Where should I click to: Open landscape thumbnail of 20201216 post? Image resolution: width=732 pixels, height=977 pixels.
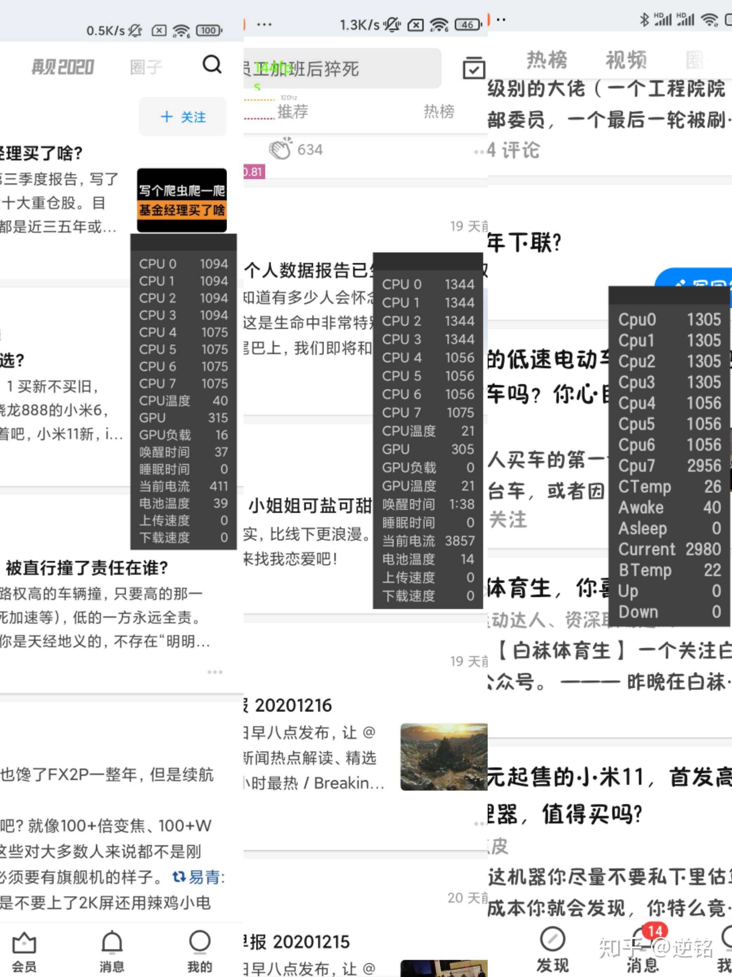pos(444,756)
